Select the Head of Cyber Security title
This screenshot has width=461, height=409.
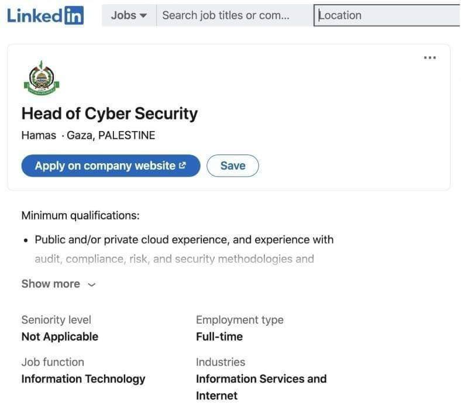pos(109,114)
